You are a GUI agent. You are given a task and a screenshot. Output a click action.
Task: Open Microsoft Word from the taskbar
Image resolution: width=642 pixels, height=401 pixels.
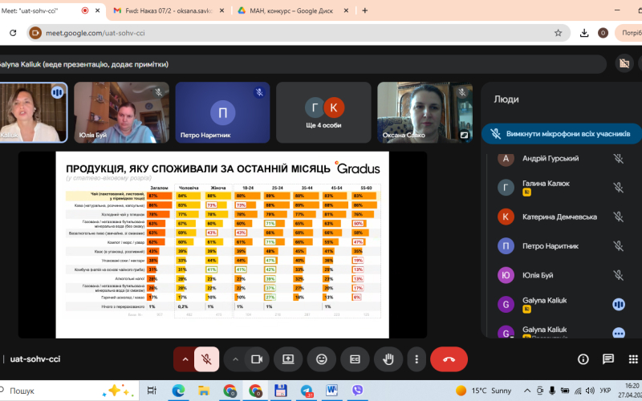(331, 391)
